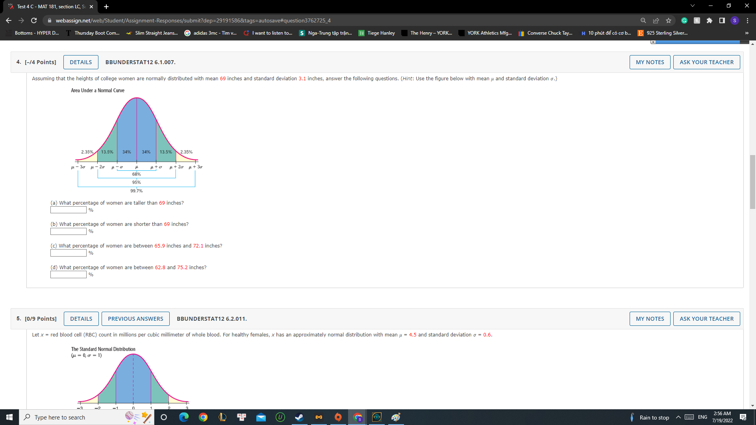Open the Chrome three-dot menu

(x=747, y=20)
